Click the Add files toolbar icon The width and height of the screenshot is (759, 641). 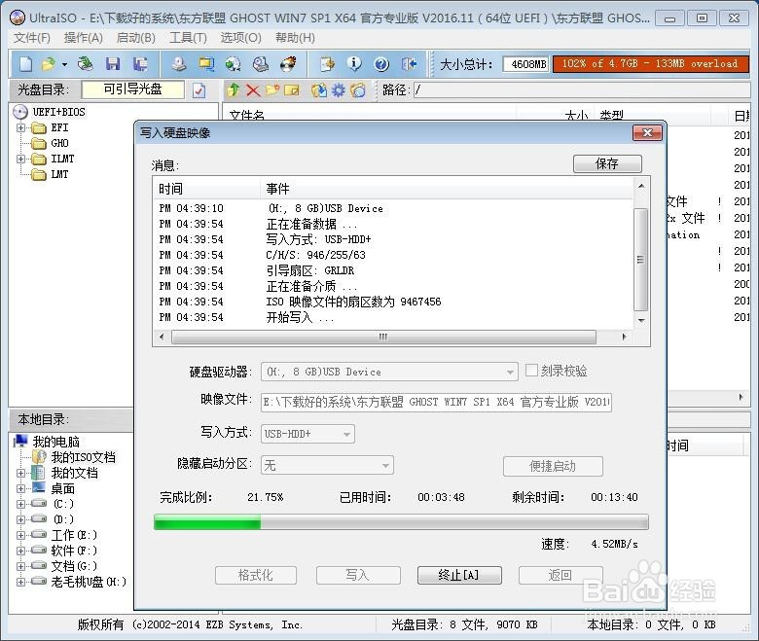327,64
